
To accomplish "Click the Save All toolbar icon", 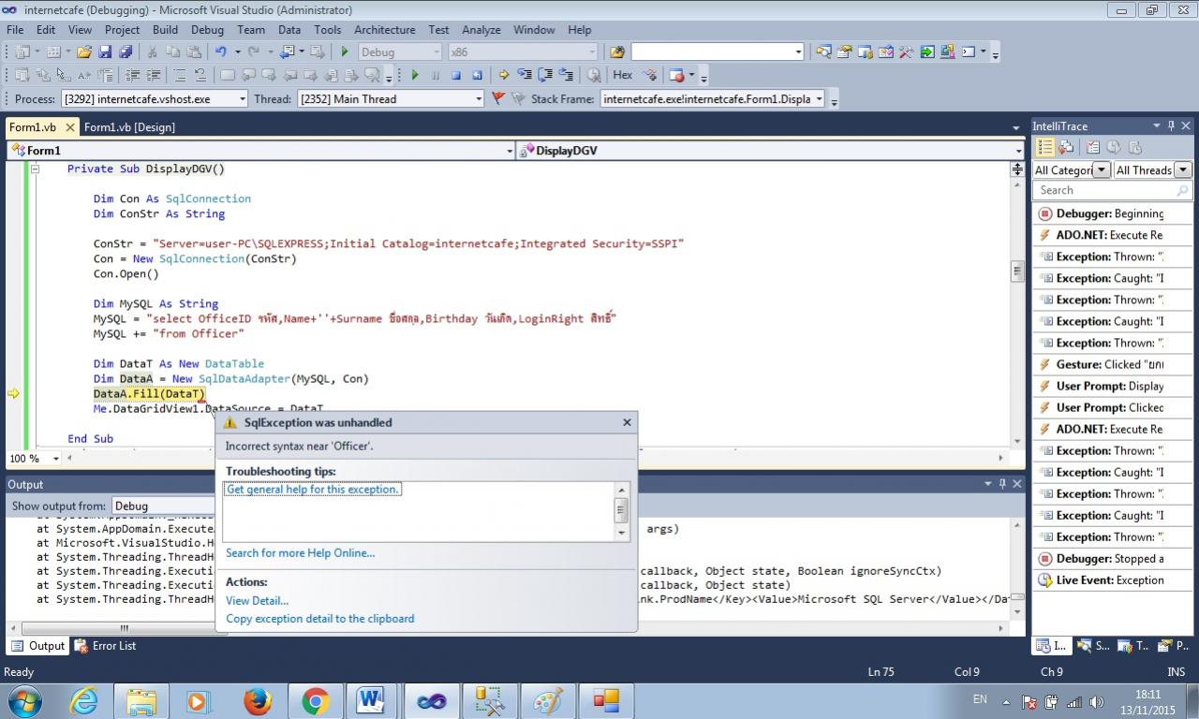I will tap(126, 52).
